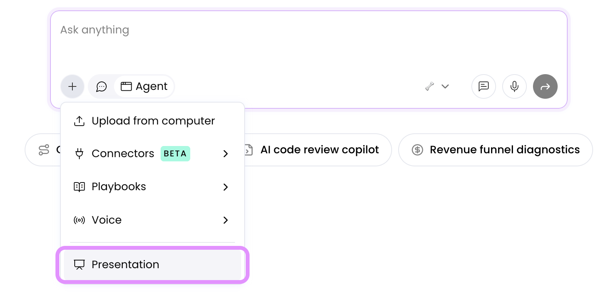
Task: Expand Connectors with its chevron arrow
Action: point(226,154)
